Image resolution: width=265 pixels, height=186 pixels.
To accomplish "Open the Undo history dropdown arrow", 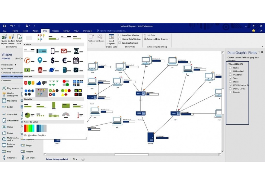I will [15, 26].
